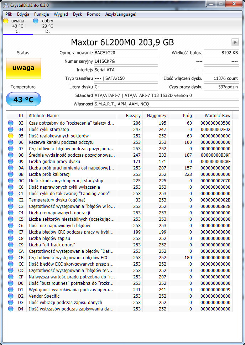The image size is (245, 345).
Task: Click the blue icon of attribute 0C
Action: click(x=11, y=181)
